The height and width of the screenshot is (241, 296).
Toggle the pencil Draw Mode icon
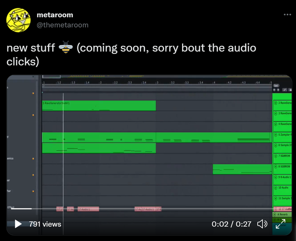point(285,90)
